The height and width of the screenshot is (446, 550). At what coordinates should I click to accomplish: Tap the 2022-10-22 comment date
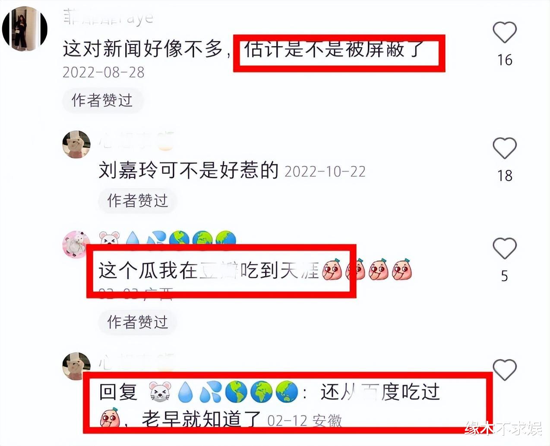click(325, 172)
